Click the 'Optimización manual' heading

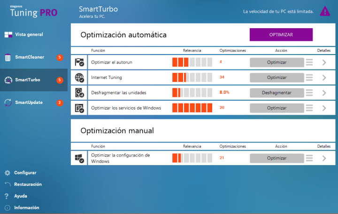(117, 131)
